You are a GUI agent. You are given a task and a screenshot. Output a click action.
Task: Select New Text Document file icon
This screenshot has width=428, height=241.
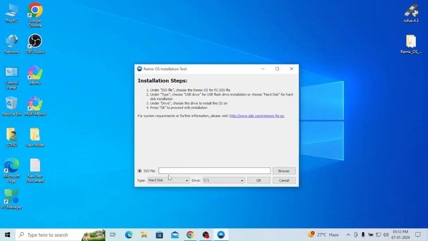point(35,170)
